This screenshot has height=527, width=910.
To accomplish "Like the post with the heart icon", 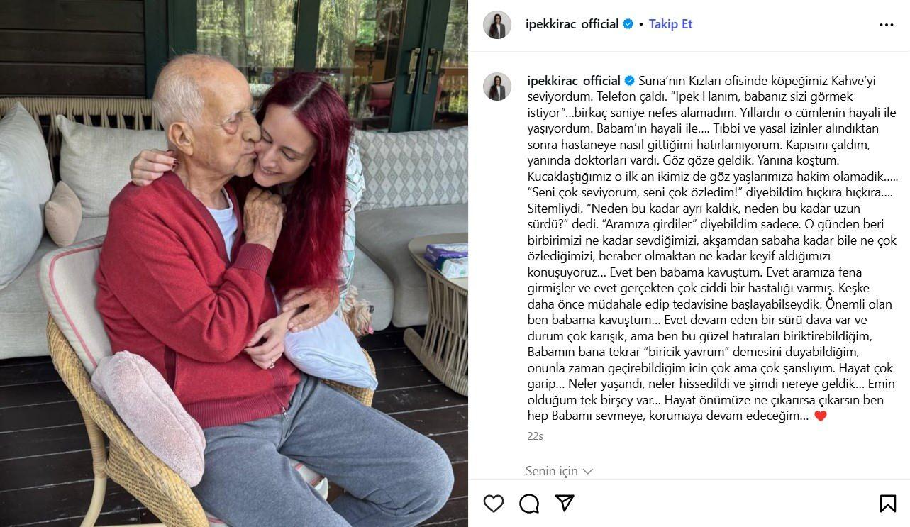I will [494, 504].
